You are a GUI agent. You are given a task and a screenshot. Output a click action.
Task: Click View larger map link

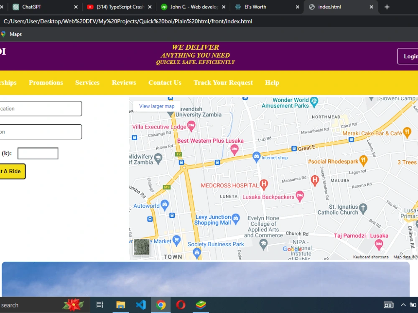click(x=157, y=106)
